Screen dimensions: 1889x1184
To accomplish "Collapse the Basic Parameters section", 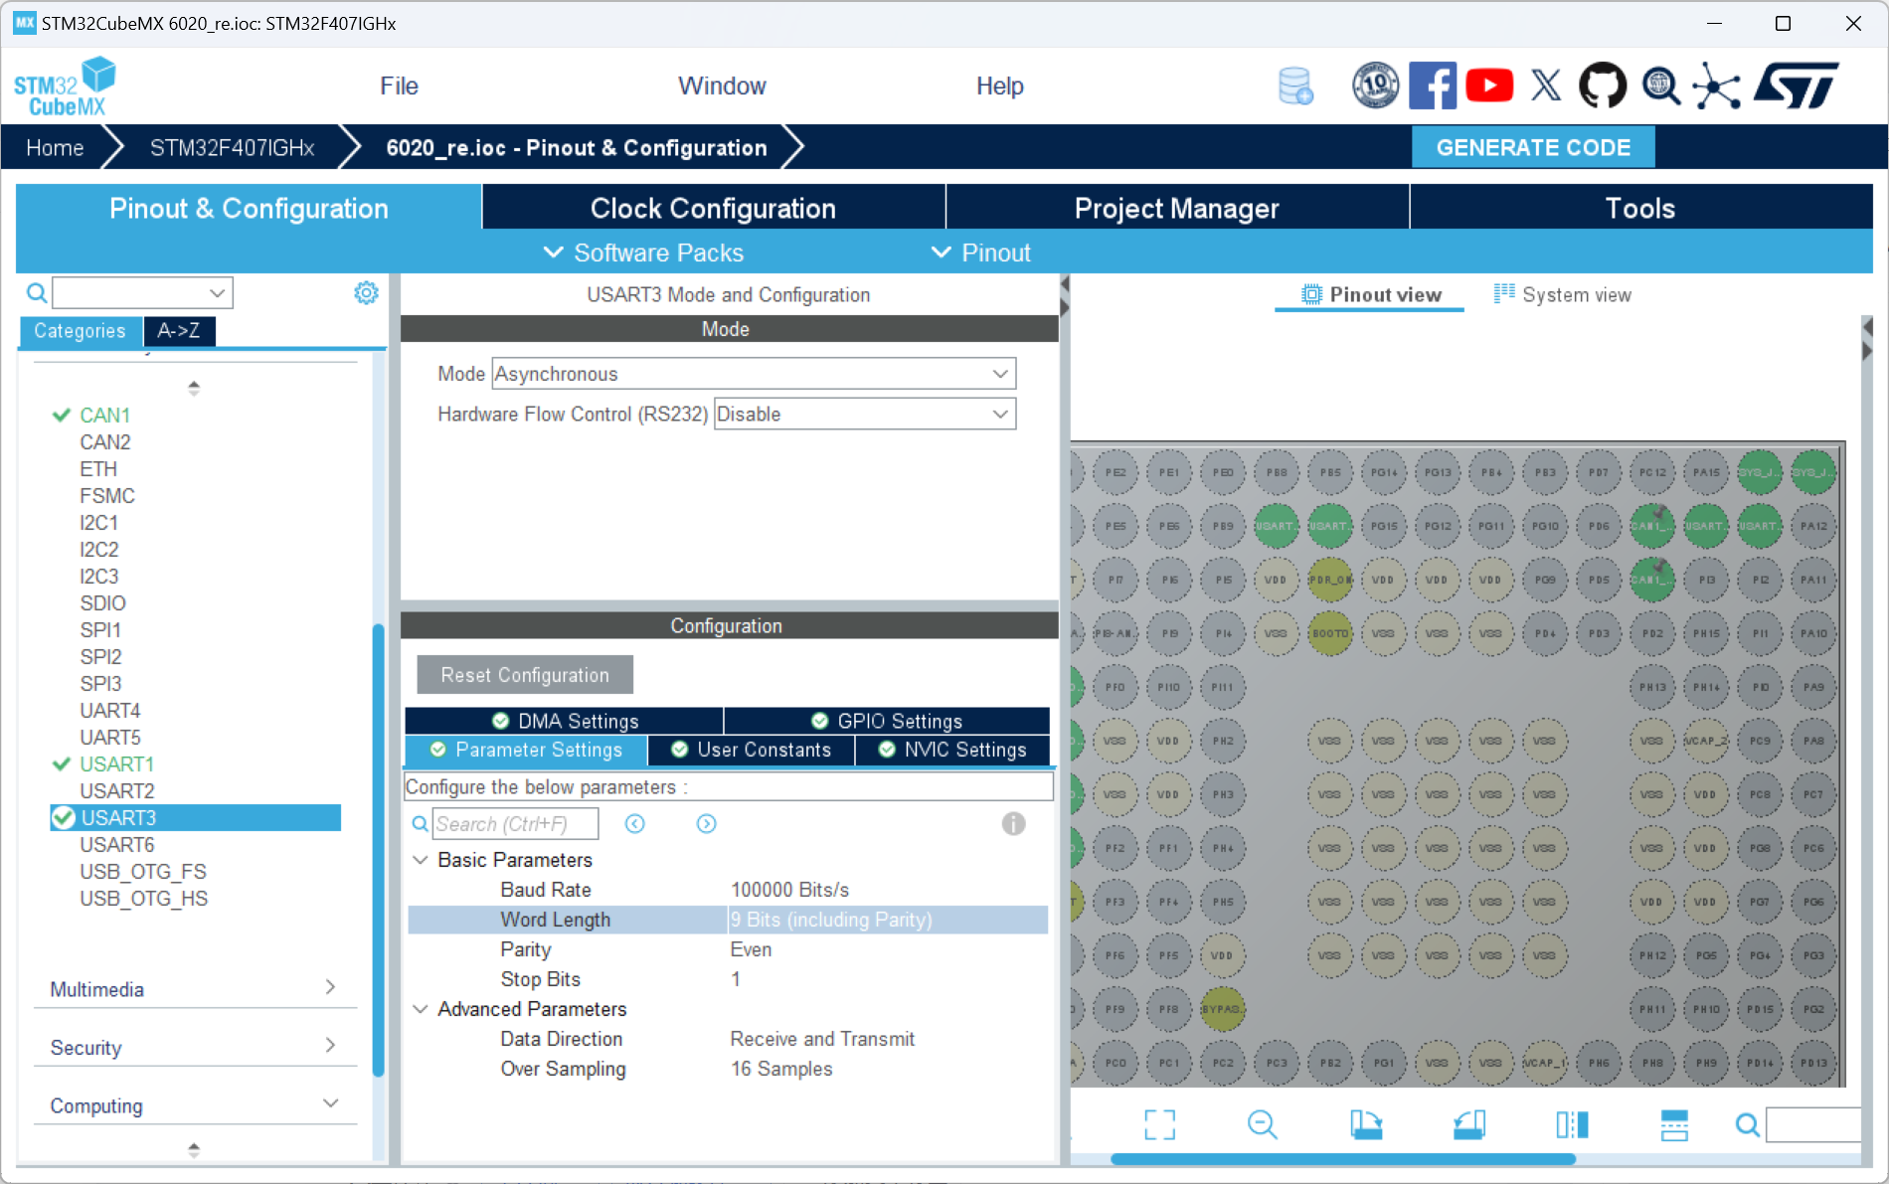I will click(x=421, y=859).
